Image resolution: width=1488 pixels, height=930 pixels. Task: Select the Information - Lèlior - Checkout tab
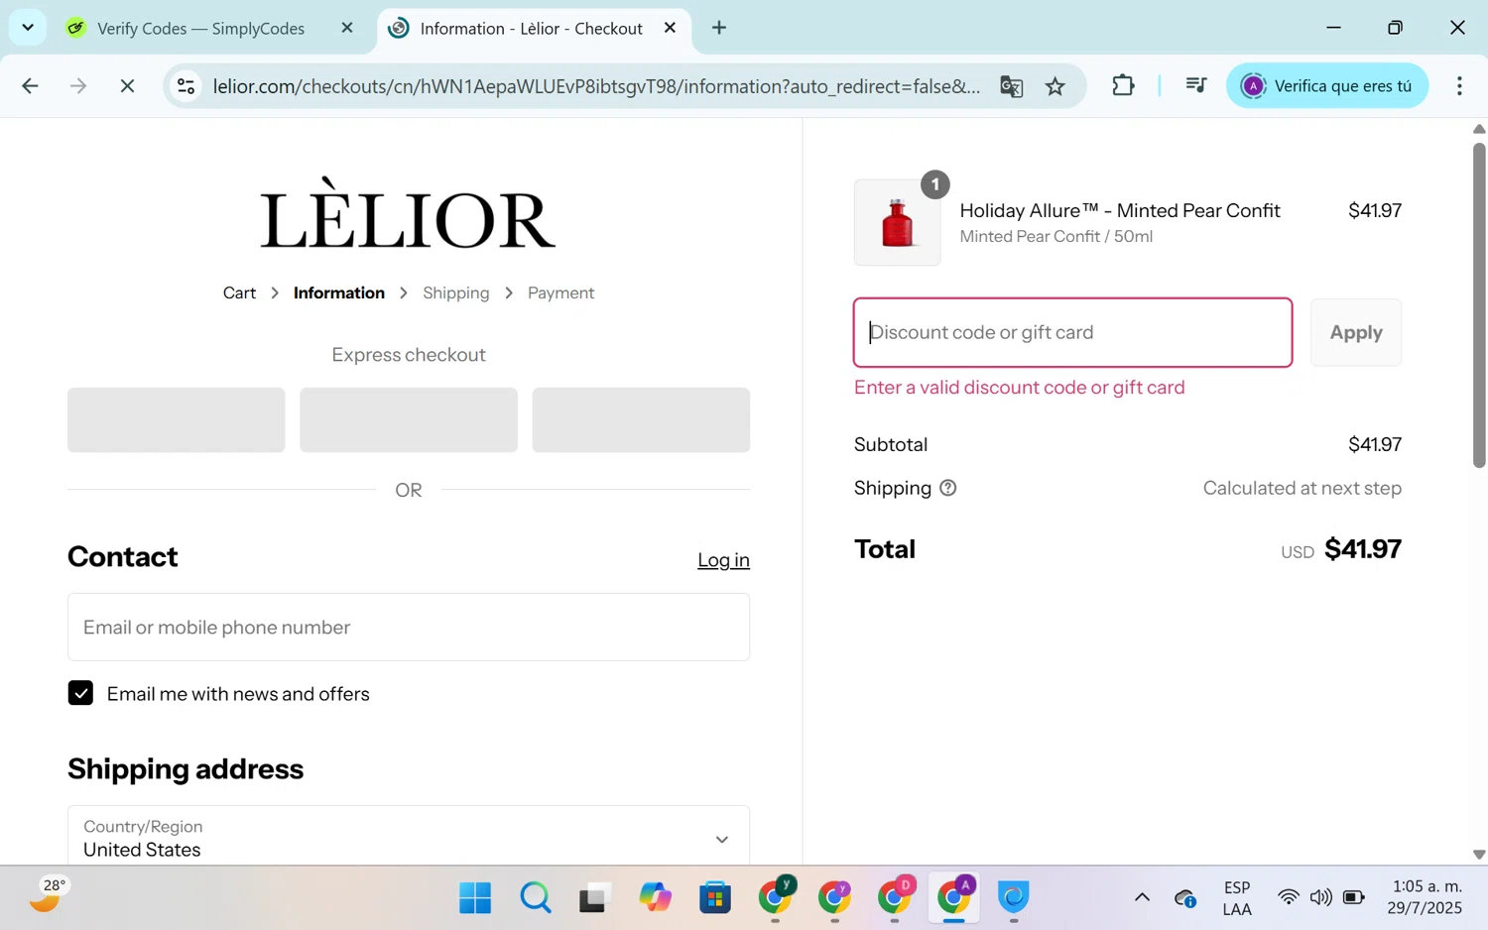532,28
